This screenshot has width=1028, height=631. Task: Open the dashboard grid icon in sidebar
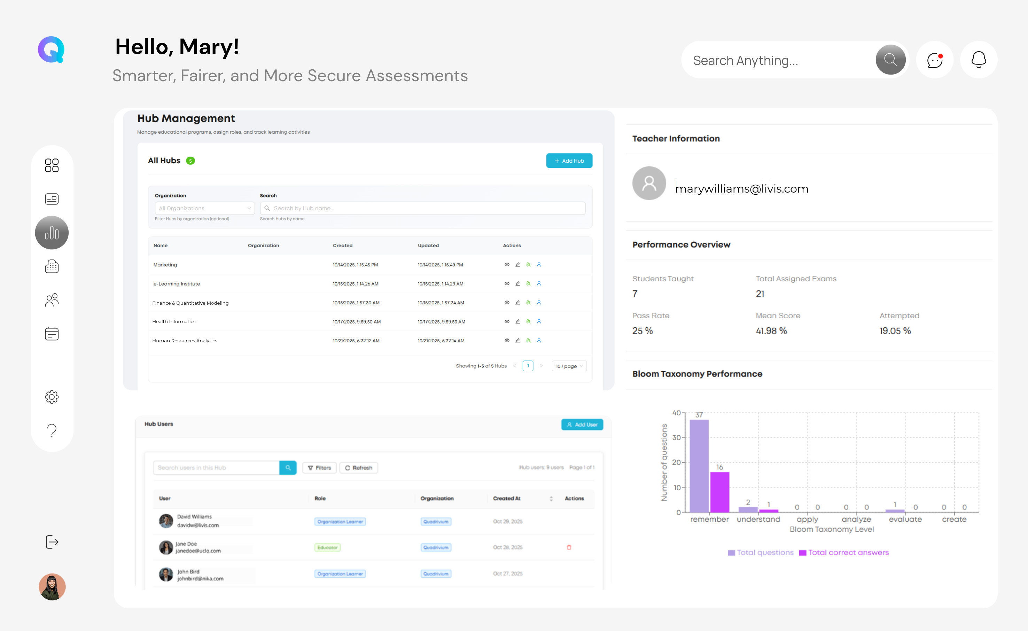pyautogui.click(x=52, y=165)
